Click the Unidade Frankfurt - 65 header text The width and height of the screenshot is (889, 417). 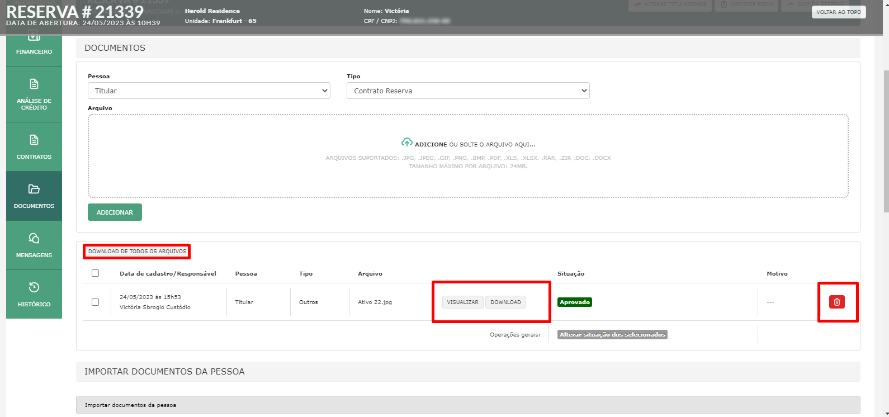(x=221, y=21)
